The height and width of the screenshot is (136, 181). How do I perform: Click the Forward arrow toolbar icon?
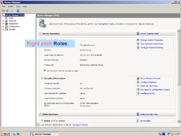[7, 11]
